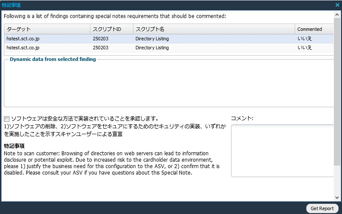The image size is (342, 214).
Task: Sort by the スクリプトID column header
Action: pos(111,29)
